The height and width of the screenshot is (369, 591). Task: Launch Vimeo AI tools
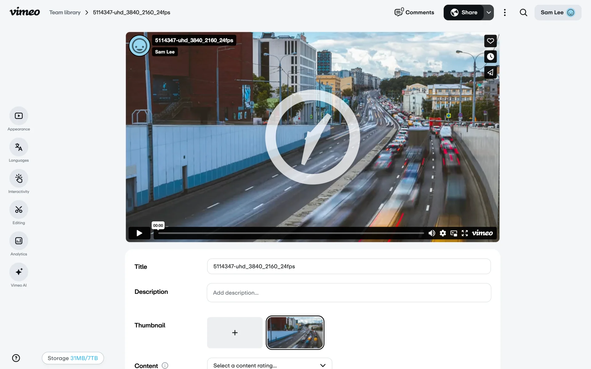click(19, 272)
